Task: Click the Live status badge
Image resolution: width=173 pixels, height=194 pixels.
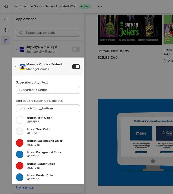Action: tap(85, 6)
